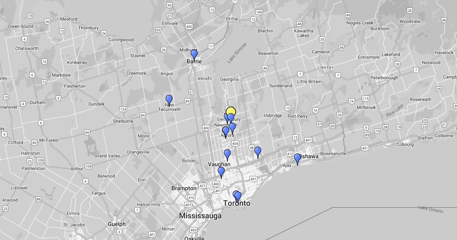Select the Halton Hills label
The height and width of the screenshot is (240, 457).
tap(149, 205)
